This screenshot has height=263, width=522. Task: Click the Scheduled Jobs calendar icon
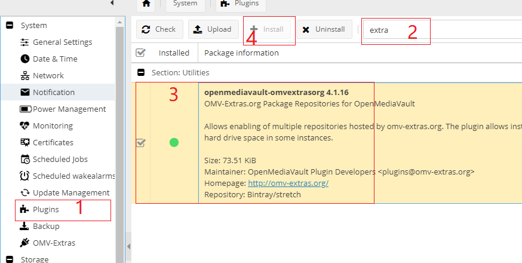click(25, 159)
